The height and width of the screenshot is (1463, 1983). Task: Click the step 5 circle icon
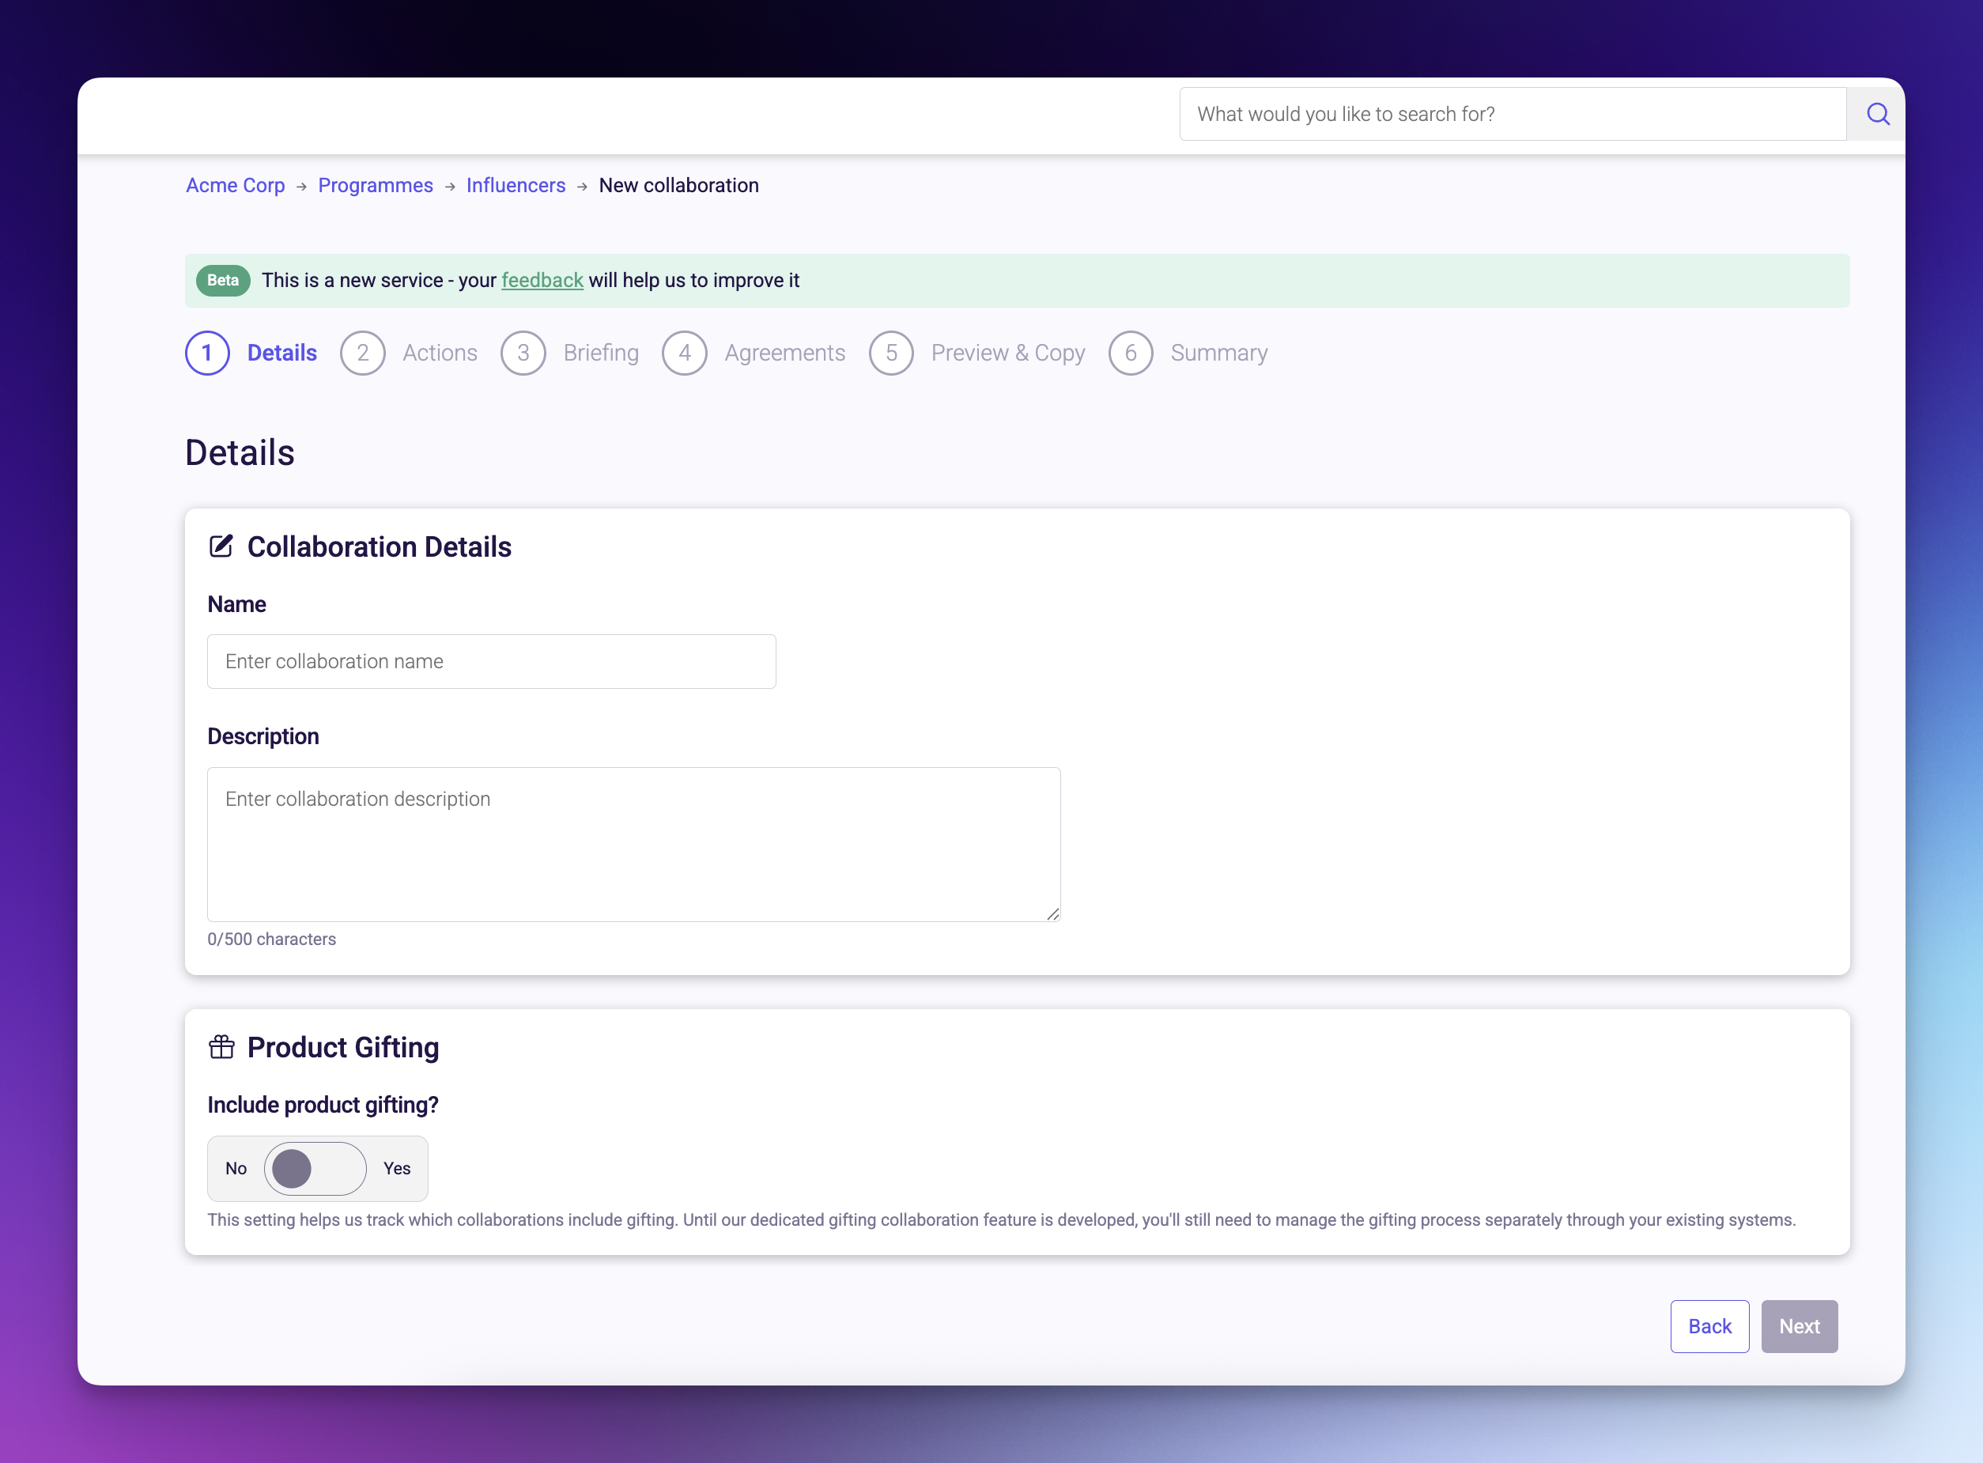click(x=891, y=353)
